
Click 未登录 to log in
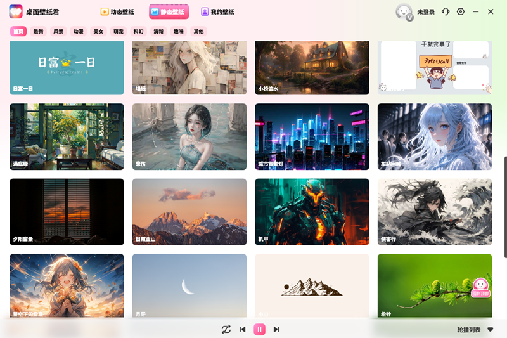(x=426, y=11)
